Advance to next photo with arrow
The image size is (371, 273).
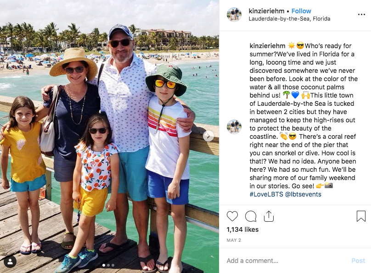pos(208,136)
